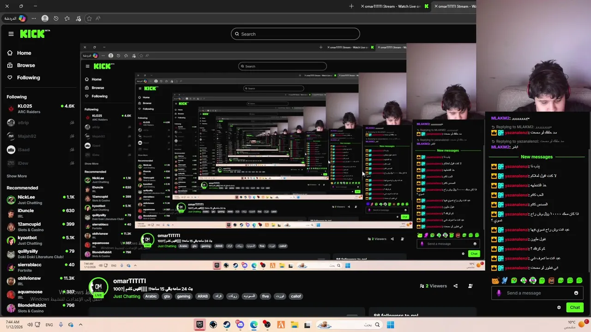Expand hidden tray icons chevron
The image size is (591, 332).
click(80, 325)
